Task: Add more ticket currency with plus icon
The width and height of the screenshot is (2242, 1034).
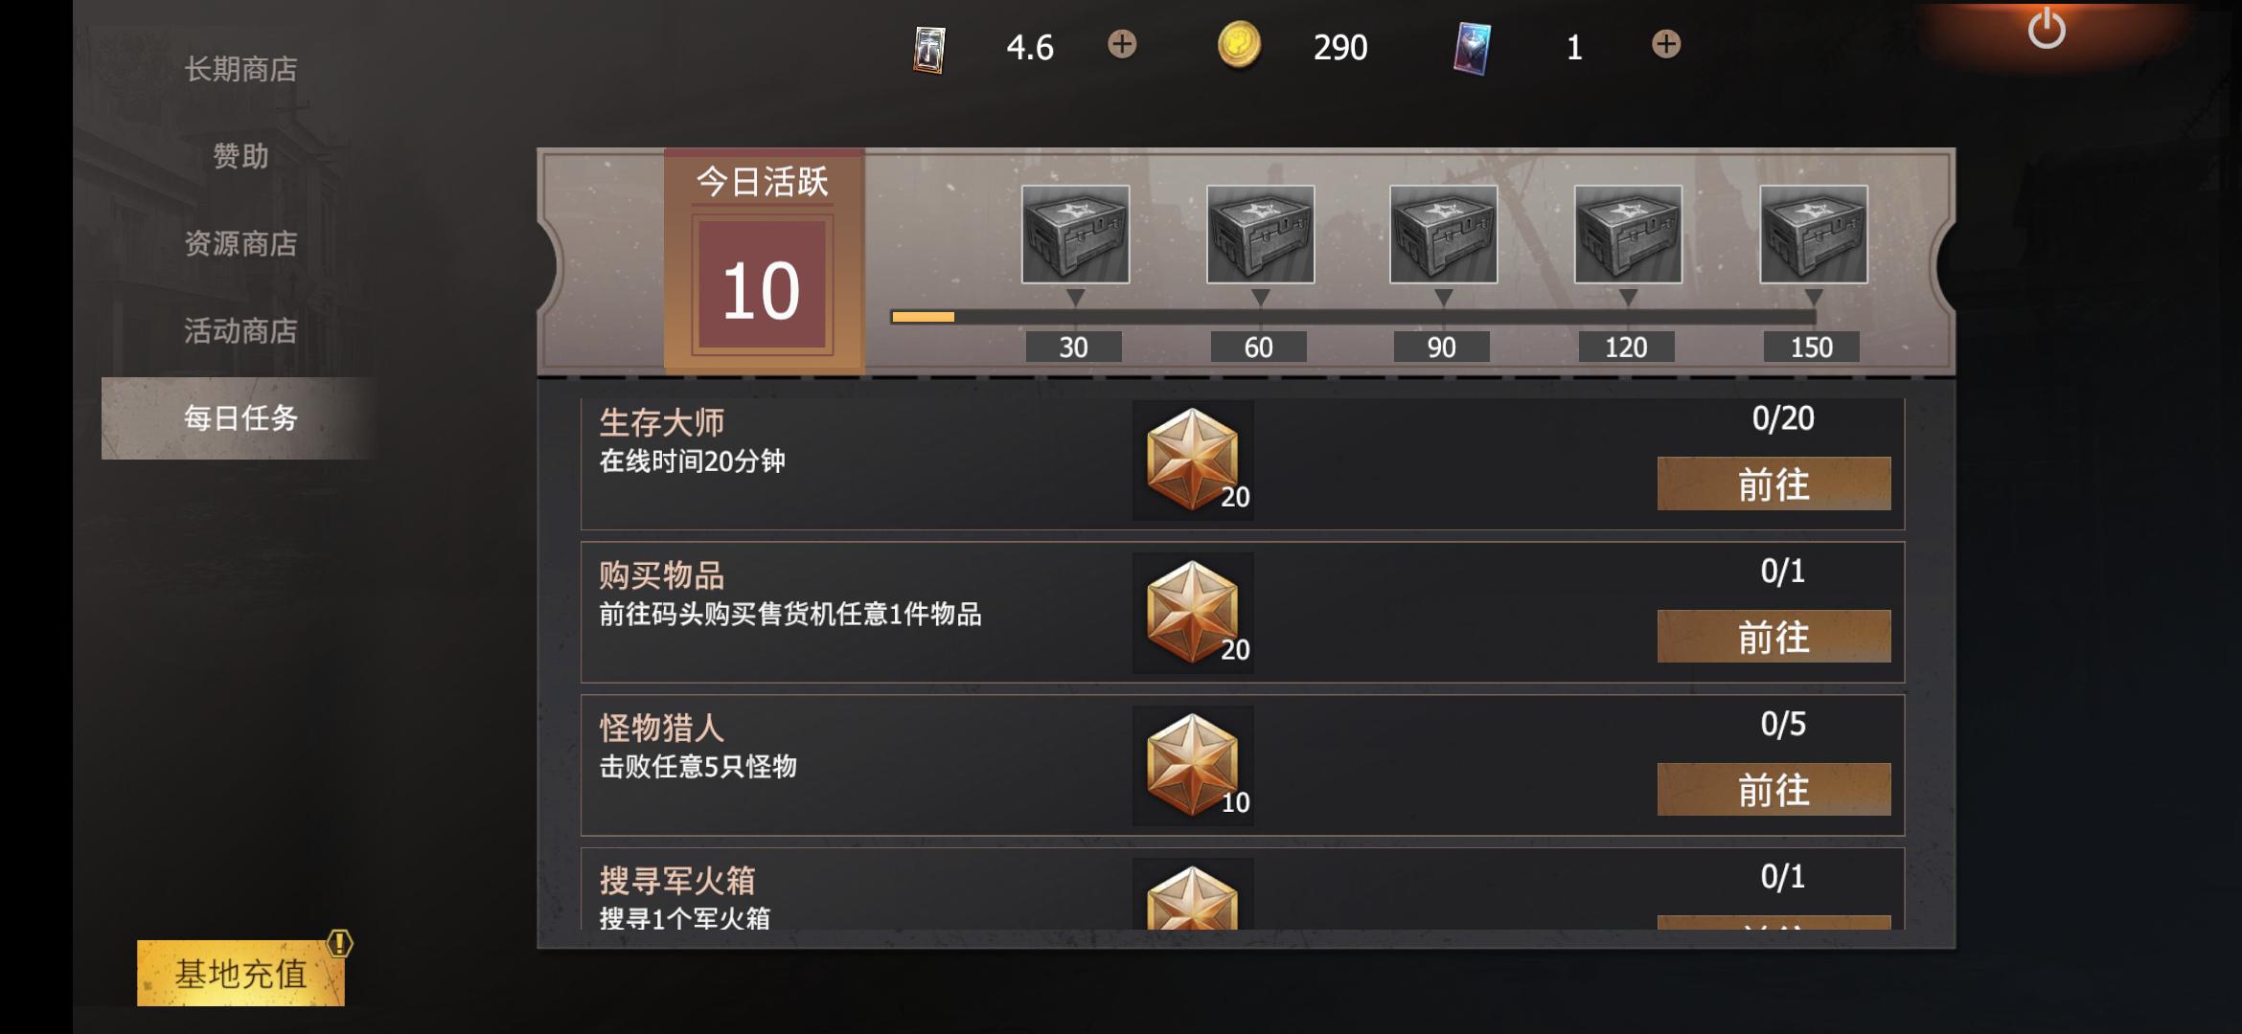Action: pos(1122,44)
